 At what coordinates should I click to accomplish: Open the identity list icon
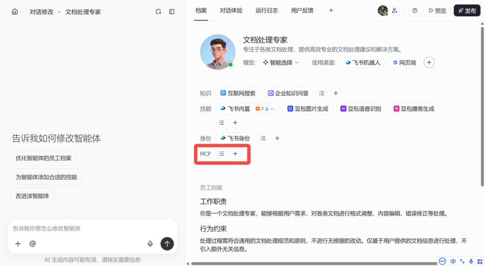263,138
